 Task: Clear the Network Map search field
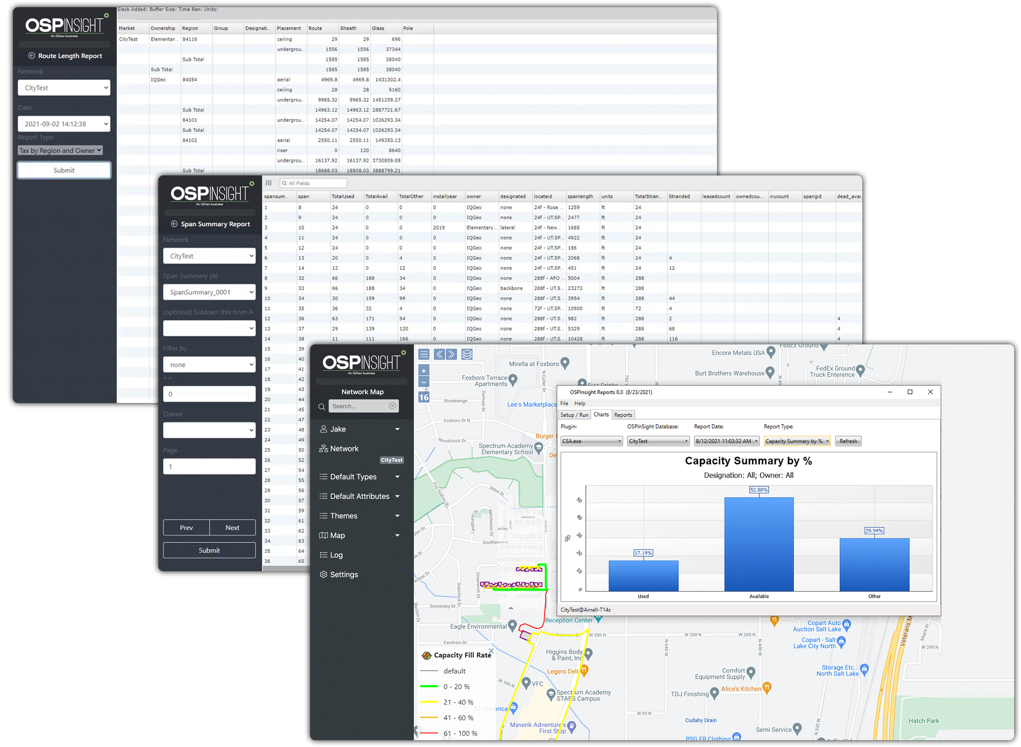(392, 406)
